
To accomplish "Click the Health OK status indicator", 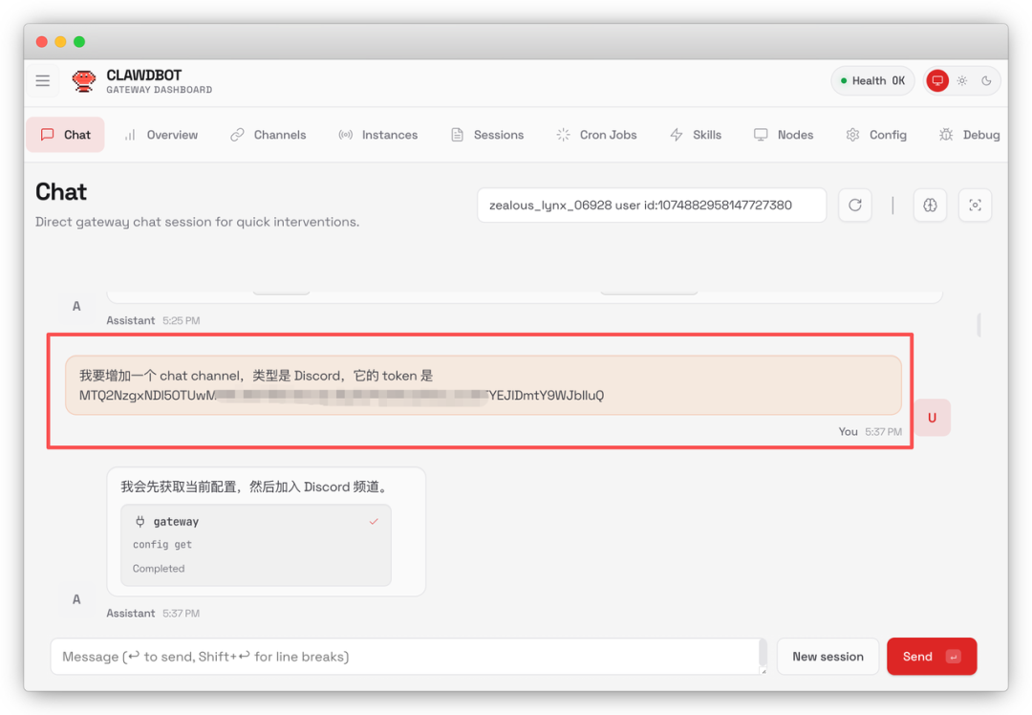I will pyautogui.click(x=872, y=81).
